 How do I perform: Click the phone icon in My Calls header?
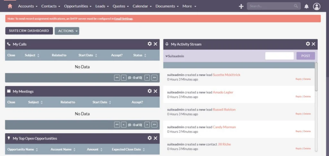[9, 44]
